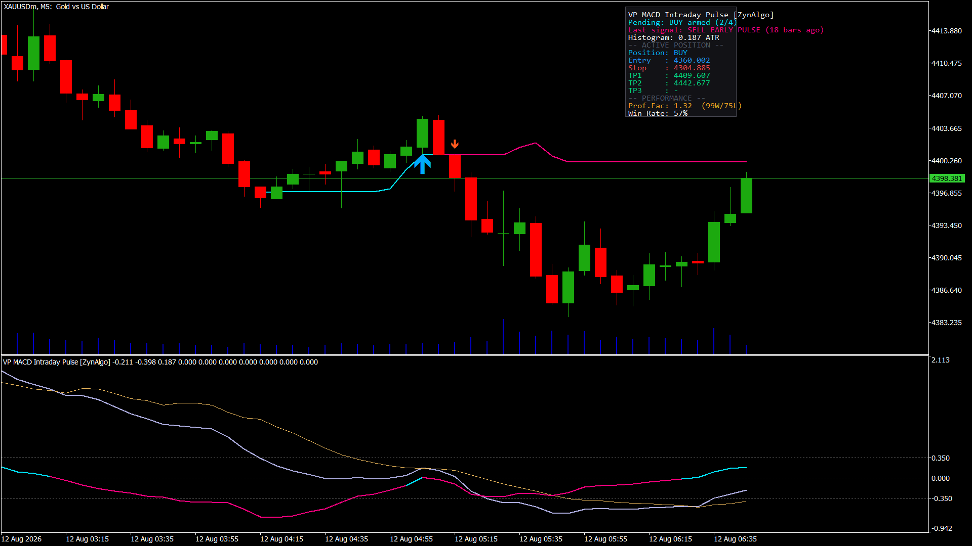Image resolution: width=972 pixels, height=546 pixels.
Task: Click the 'Prof.Fac: 1.32 (99W/75L)' line
Action: [684, 106]
